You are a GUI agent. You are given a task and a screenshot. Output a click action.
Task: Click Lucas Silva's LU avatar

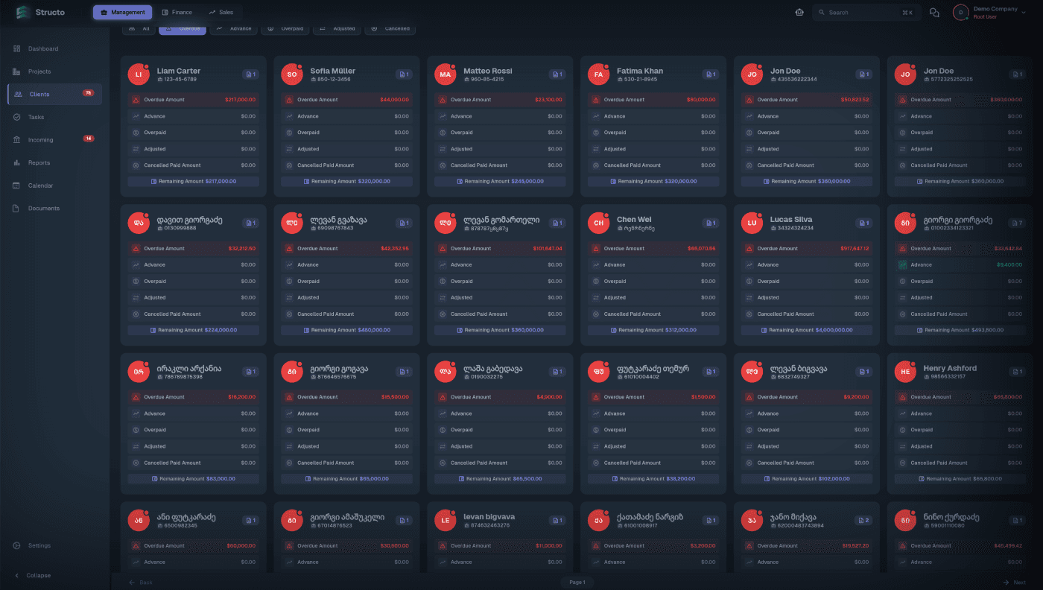[x=752, y=223]
